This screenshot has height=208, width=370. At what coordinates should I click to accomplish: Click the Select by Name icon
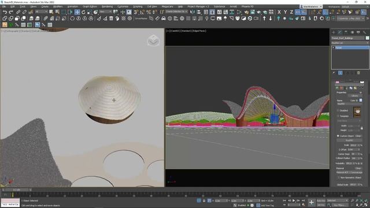[57, 12]
